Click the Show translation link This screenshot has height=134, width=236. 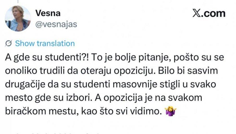45,43
